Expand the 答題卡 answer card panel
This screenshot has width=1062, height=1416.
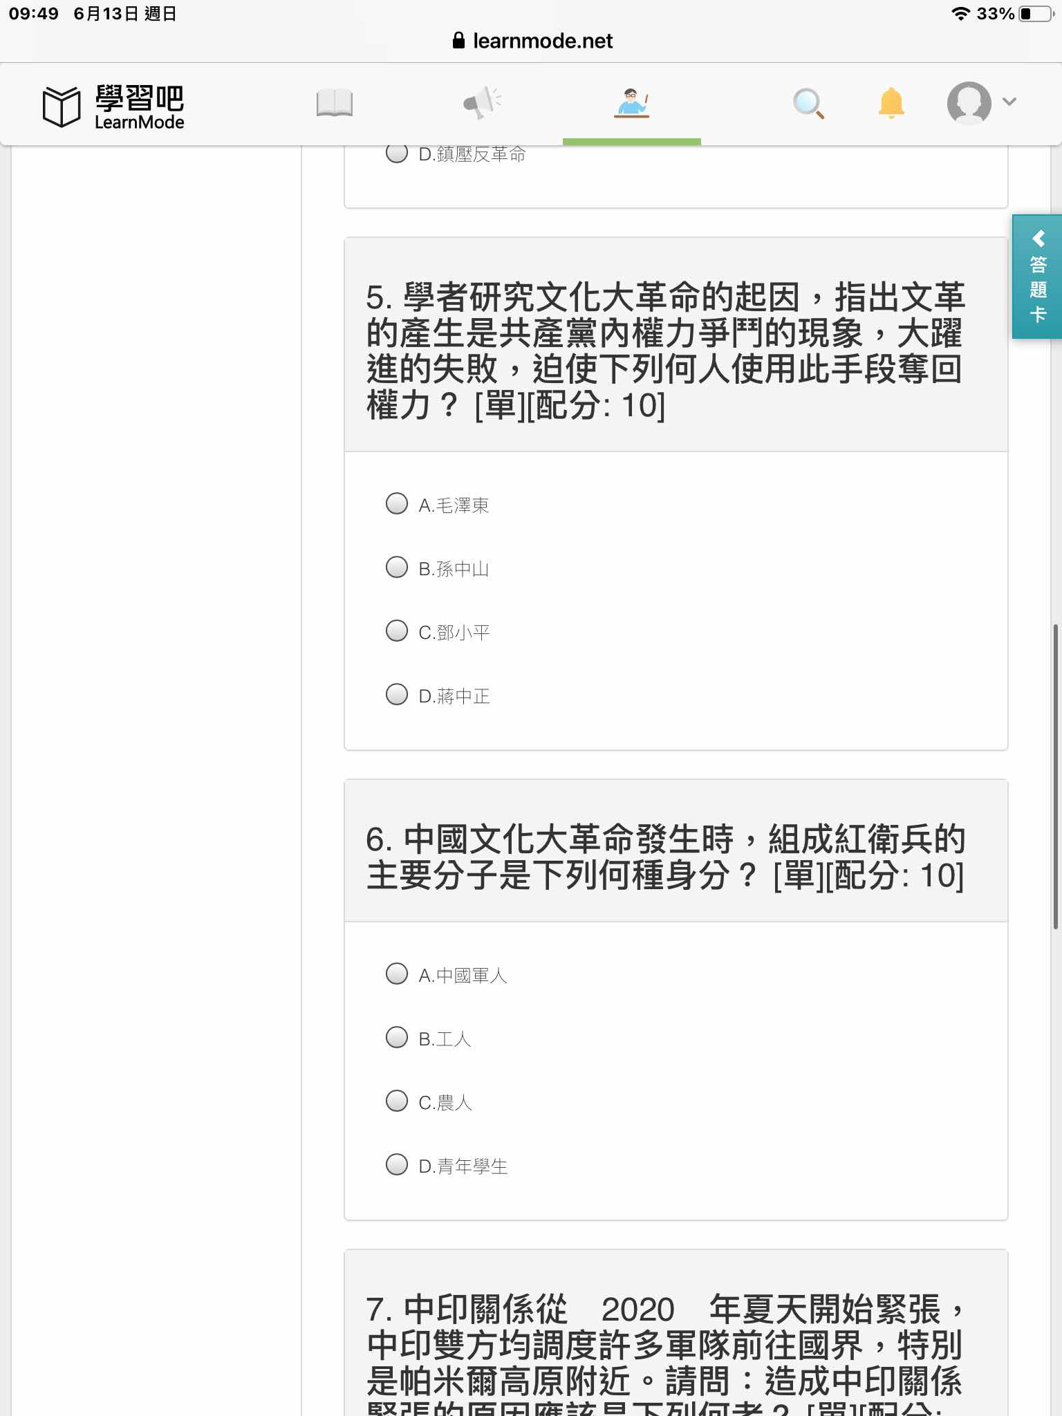point(1037,277)
